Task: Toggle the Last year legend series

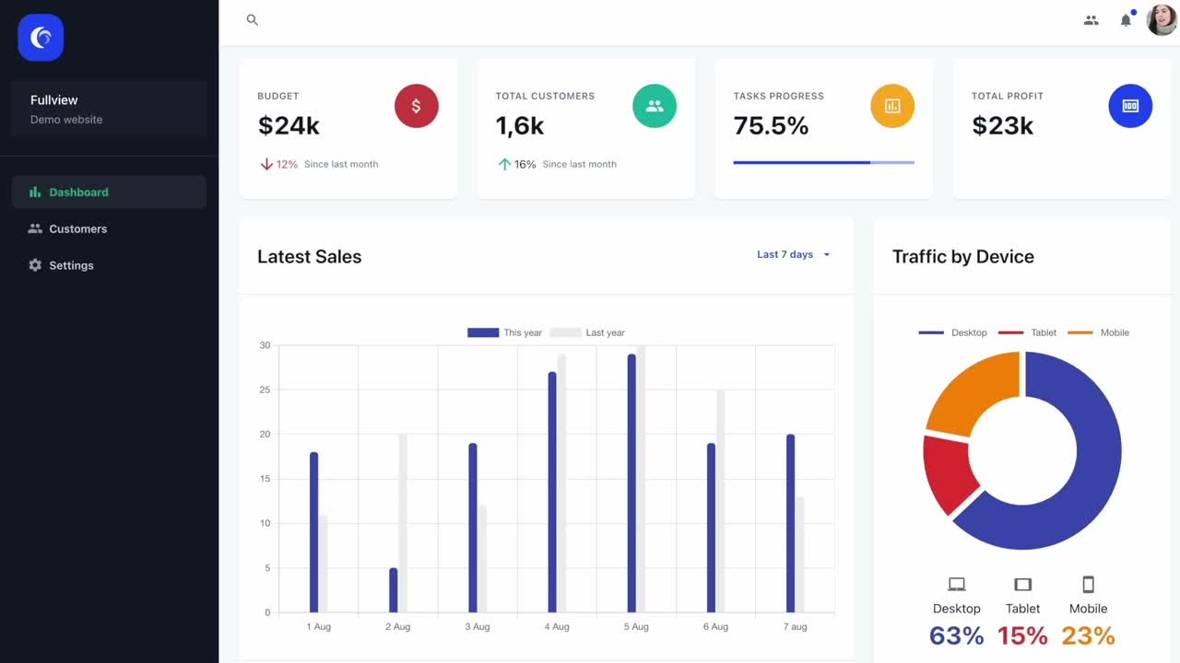Action: pos(587,332)
